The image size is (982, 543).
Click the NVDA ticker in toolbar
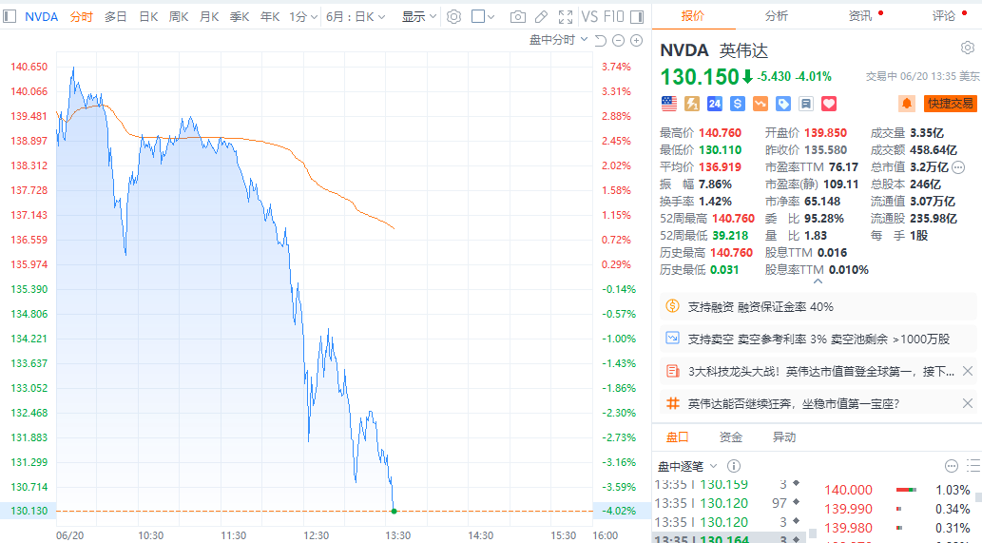(x=41, y=17)
